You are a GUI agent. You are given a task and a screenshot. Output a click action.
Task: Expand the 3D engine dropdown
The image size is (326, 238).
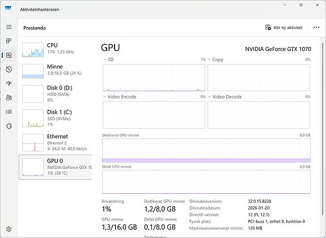click(x=108, y=59)
